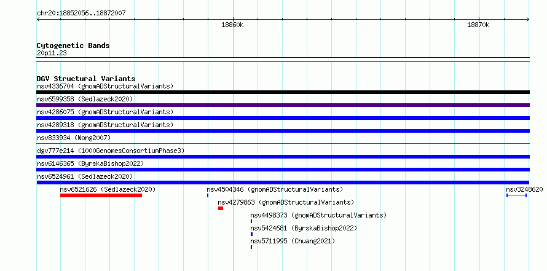Click the 20p11.23 cytogenetic band bar
The width and height of the screenshot is (547, 271).
coord(283,60)
